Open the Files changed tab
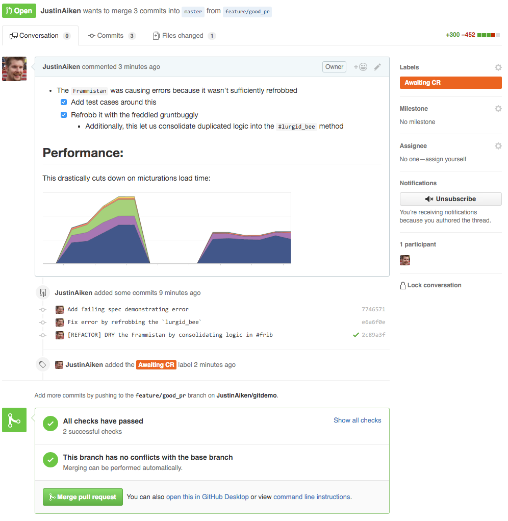Screen dimensions: 508x521 coord(184,36)
